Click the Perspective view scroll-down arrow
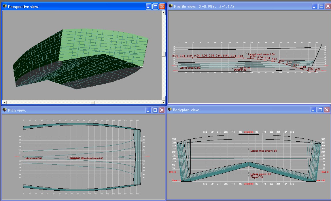 click(164, 99)
